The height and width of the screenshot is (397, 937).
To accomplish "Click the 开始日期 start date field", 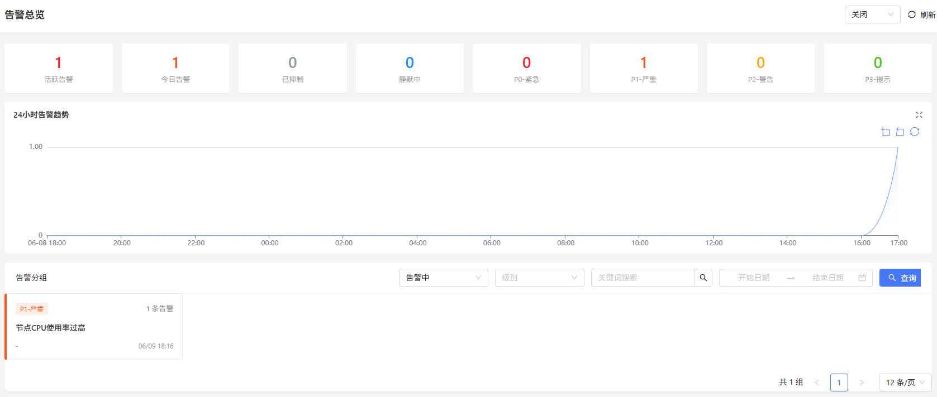I will click(x=754, y=278).
